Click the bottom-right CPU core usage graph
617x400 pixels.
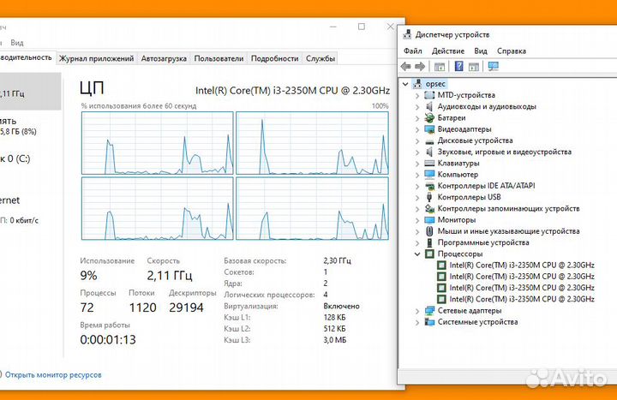tap(313, 208)
